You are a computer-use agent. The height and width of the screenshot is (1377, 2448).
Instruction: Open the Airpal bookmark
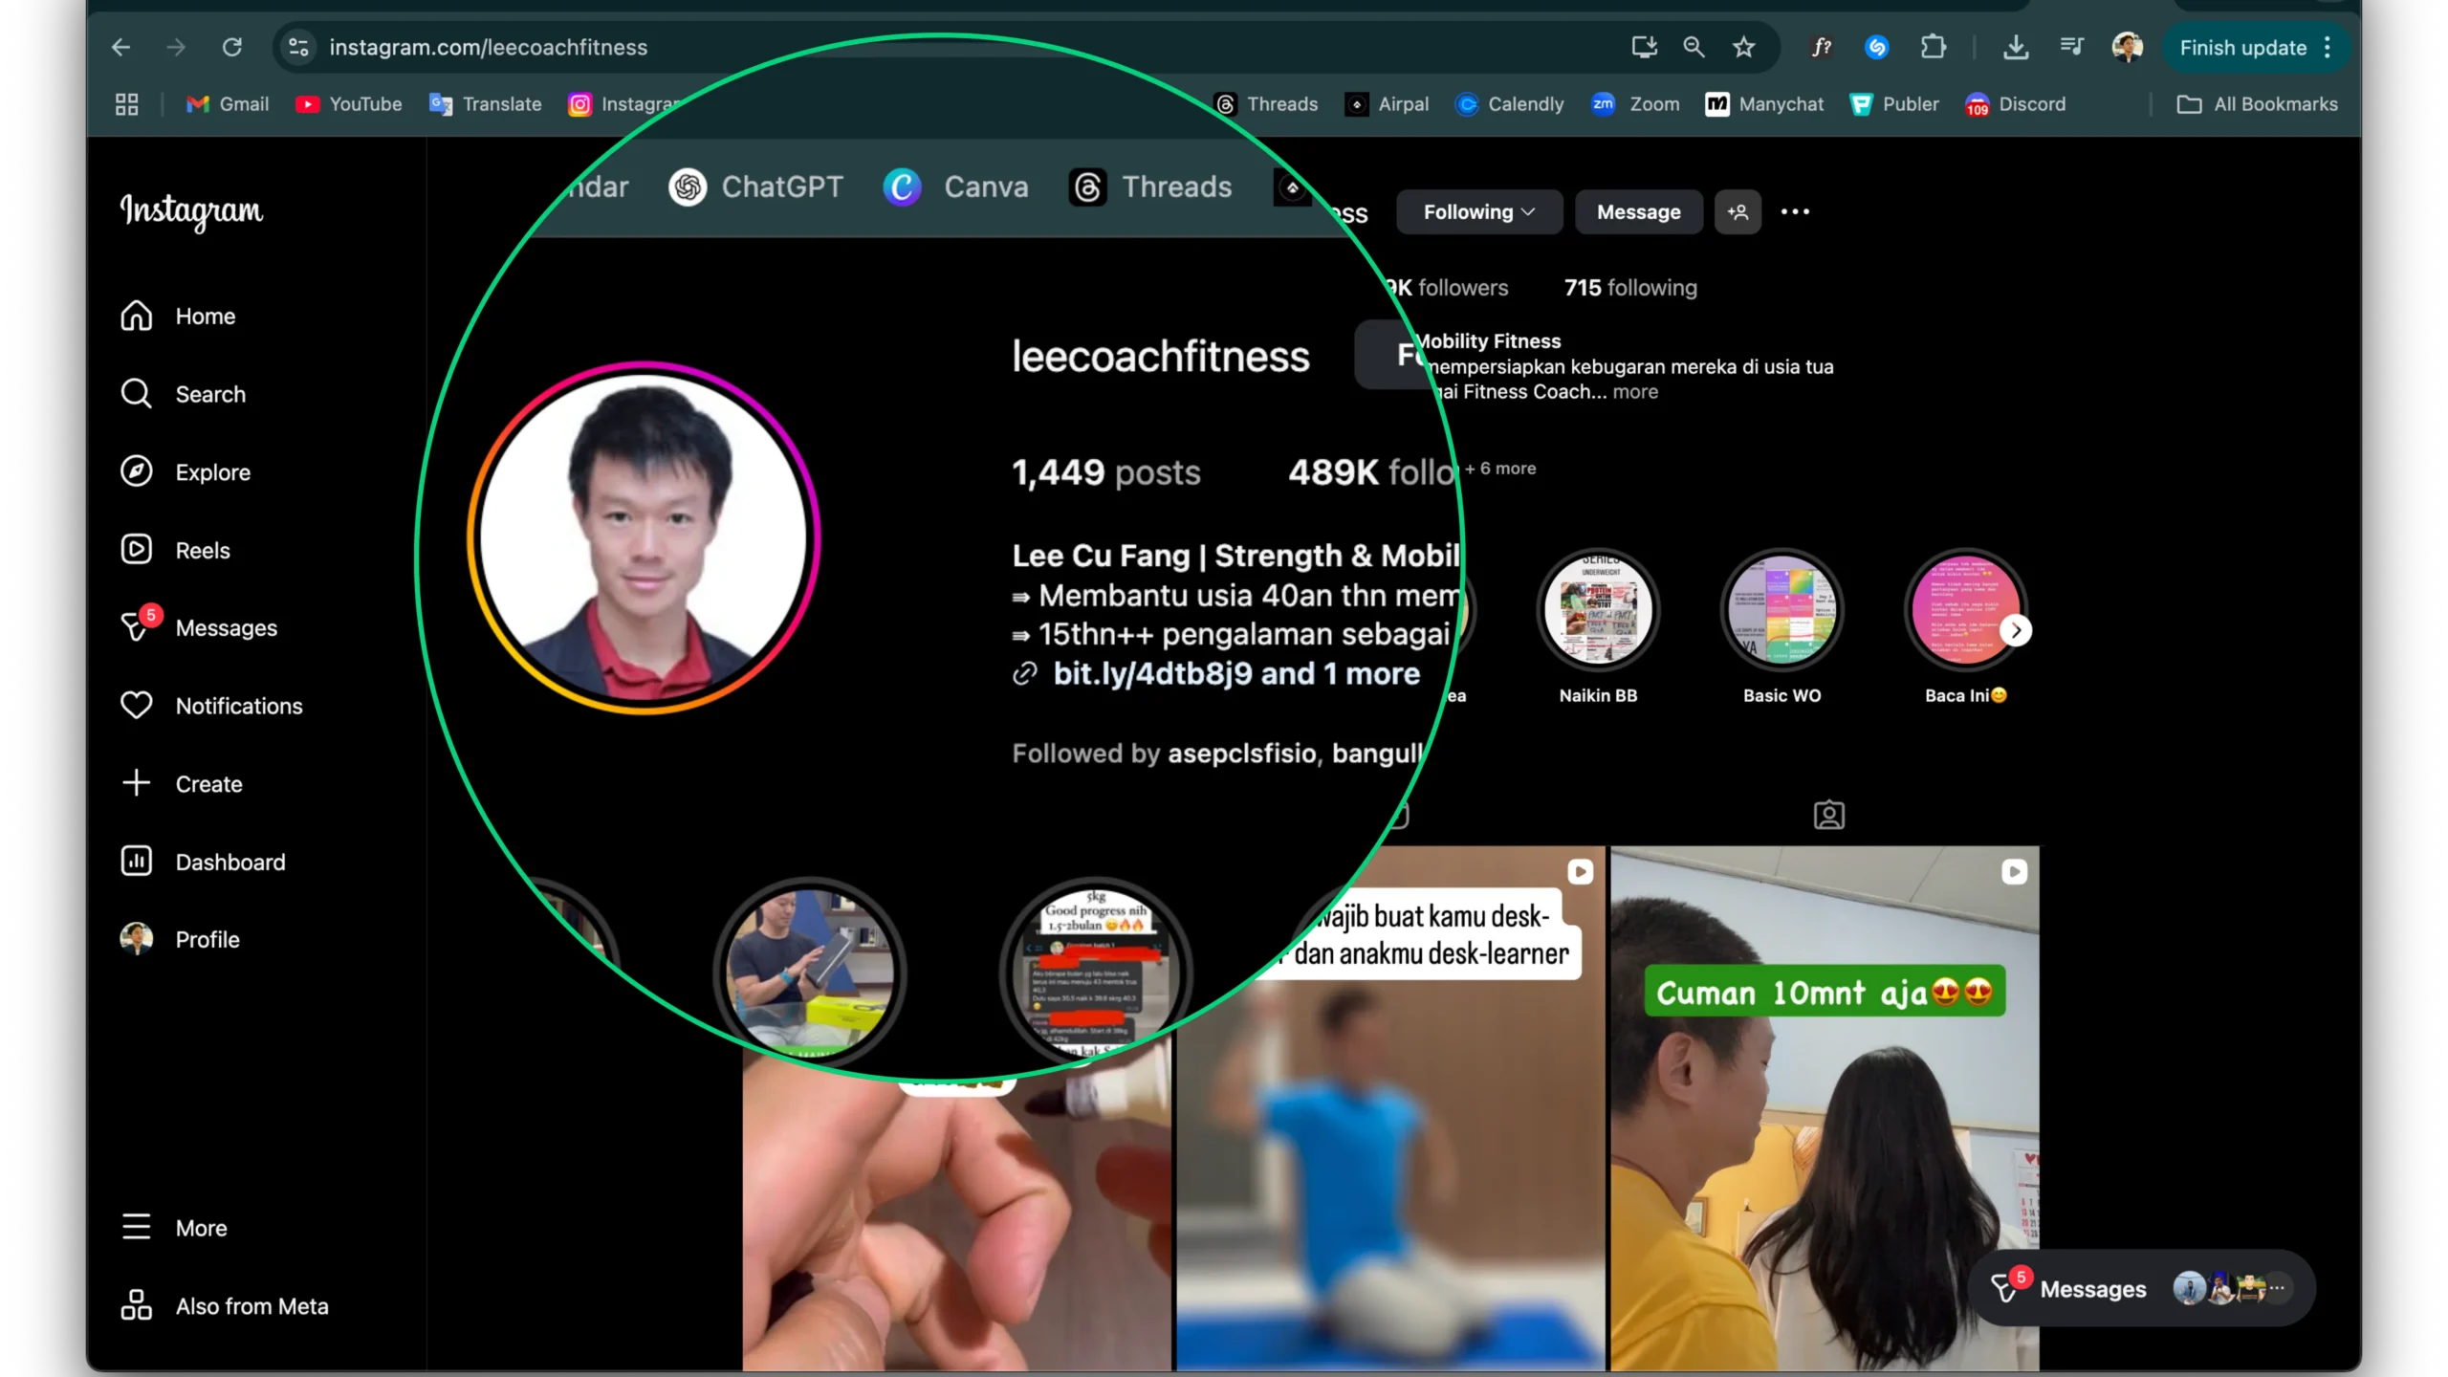coord(1387,104)
